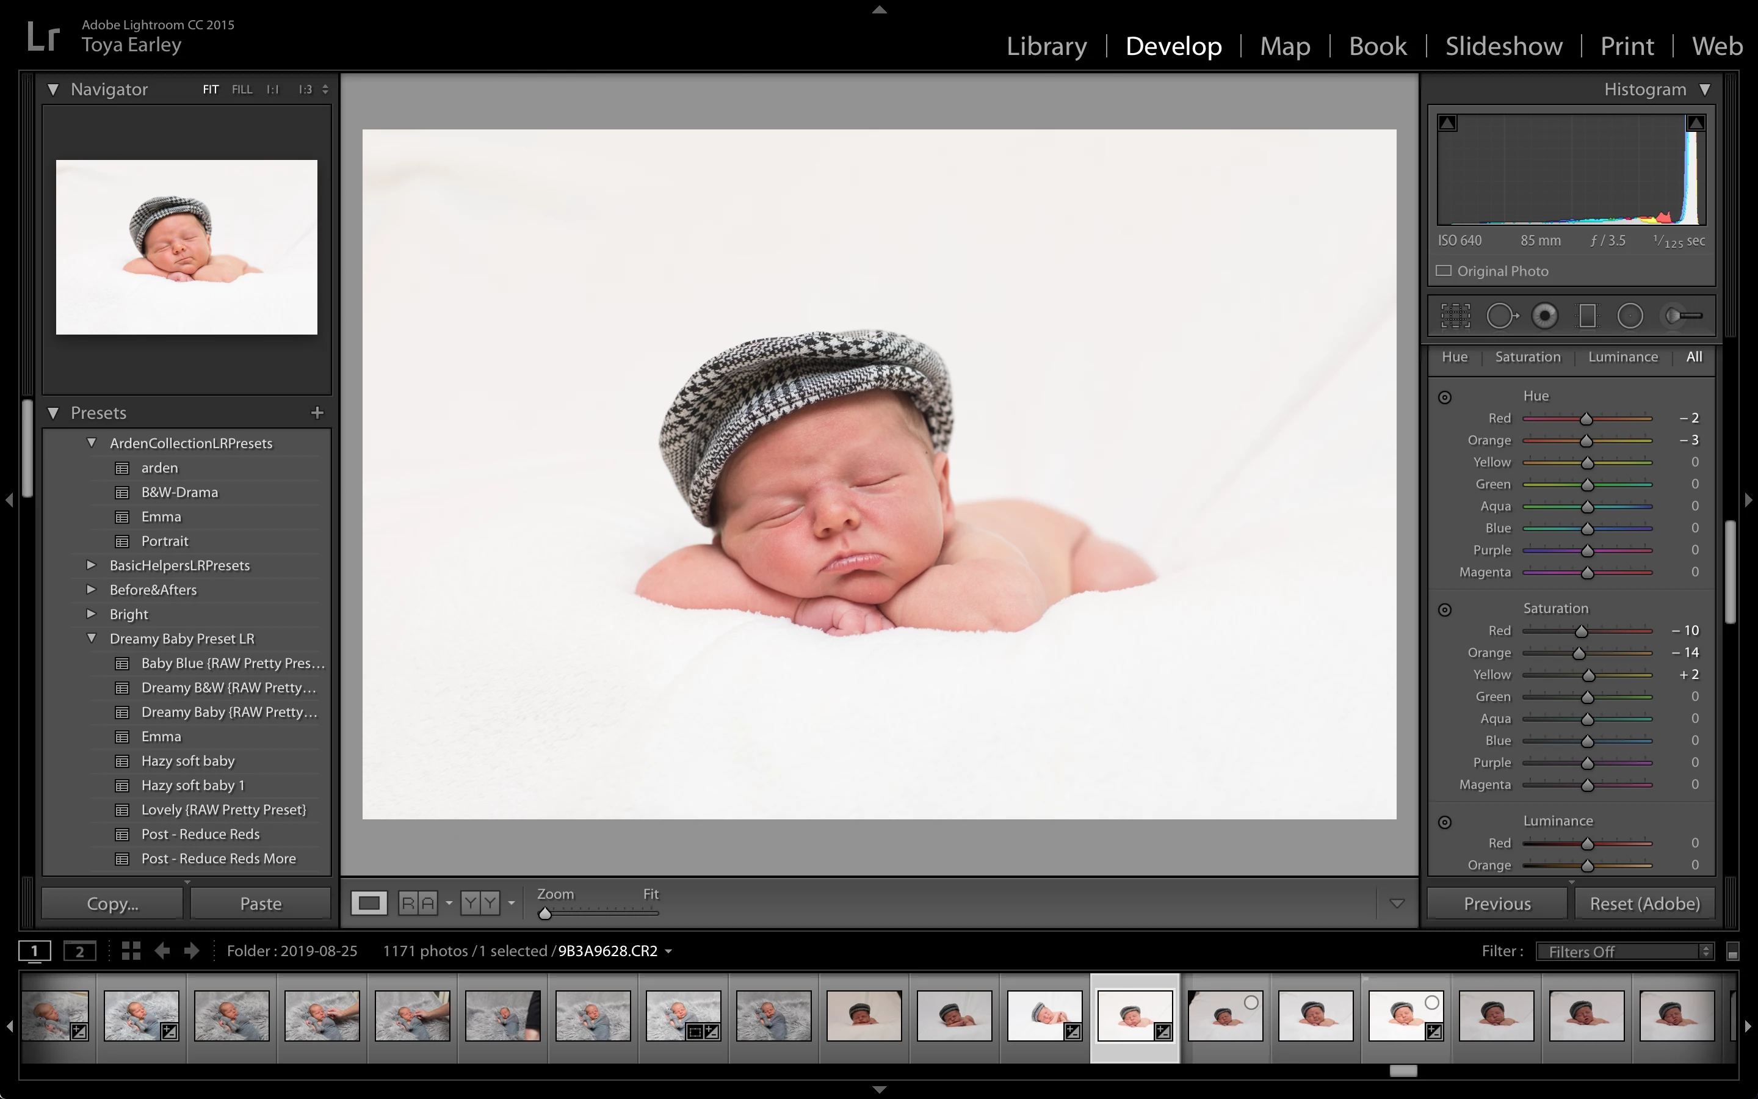The height and width of the screenshot is (1099, 1758).
Task: Select the Crop Overlay tool
Action: [x=1455, y=316]
